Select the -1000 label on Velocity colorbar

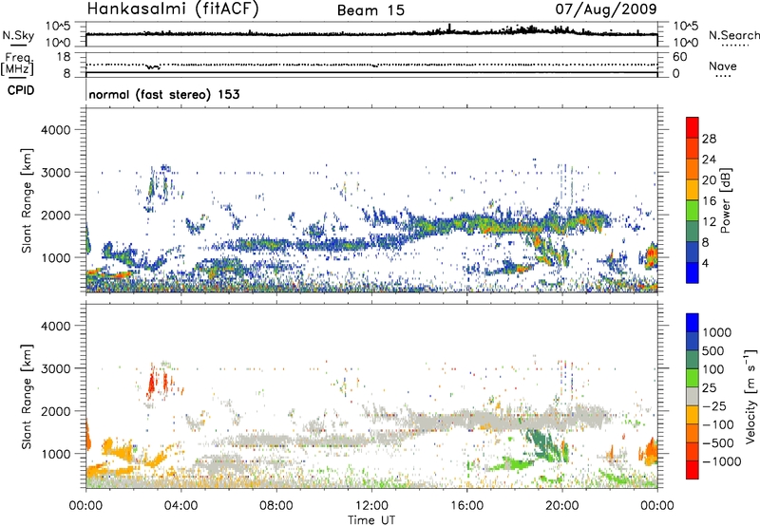pos(722,461)
